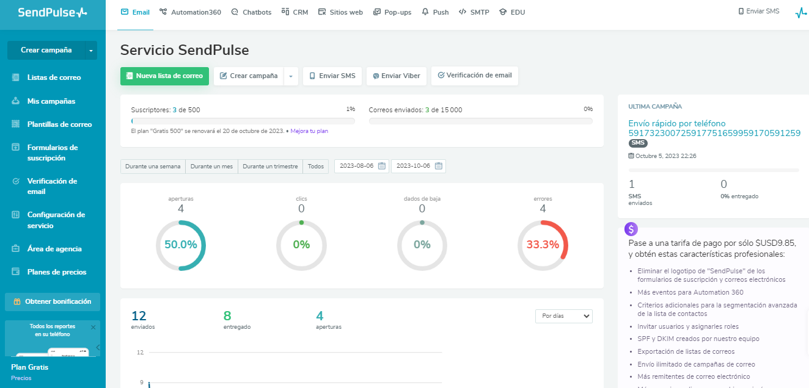Select the Durante una semana filter
Screen dimensions: 809x388
[x=153, y=167]
